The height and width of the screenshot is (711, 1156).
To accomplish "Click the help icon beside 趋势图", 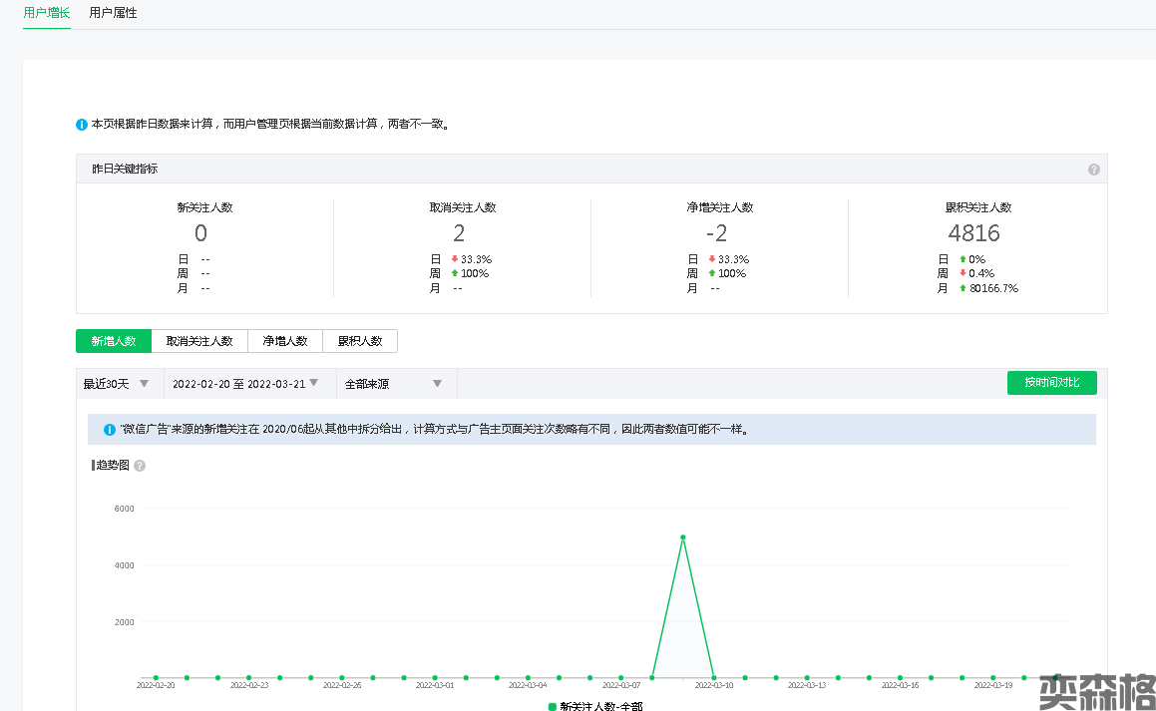I will click(140, 466).
